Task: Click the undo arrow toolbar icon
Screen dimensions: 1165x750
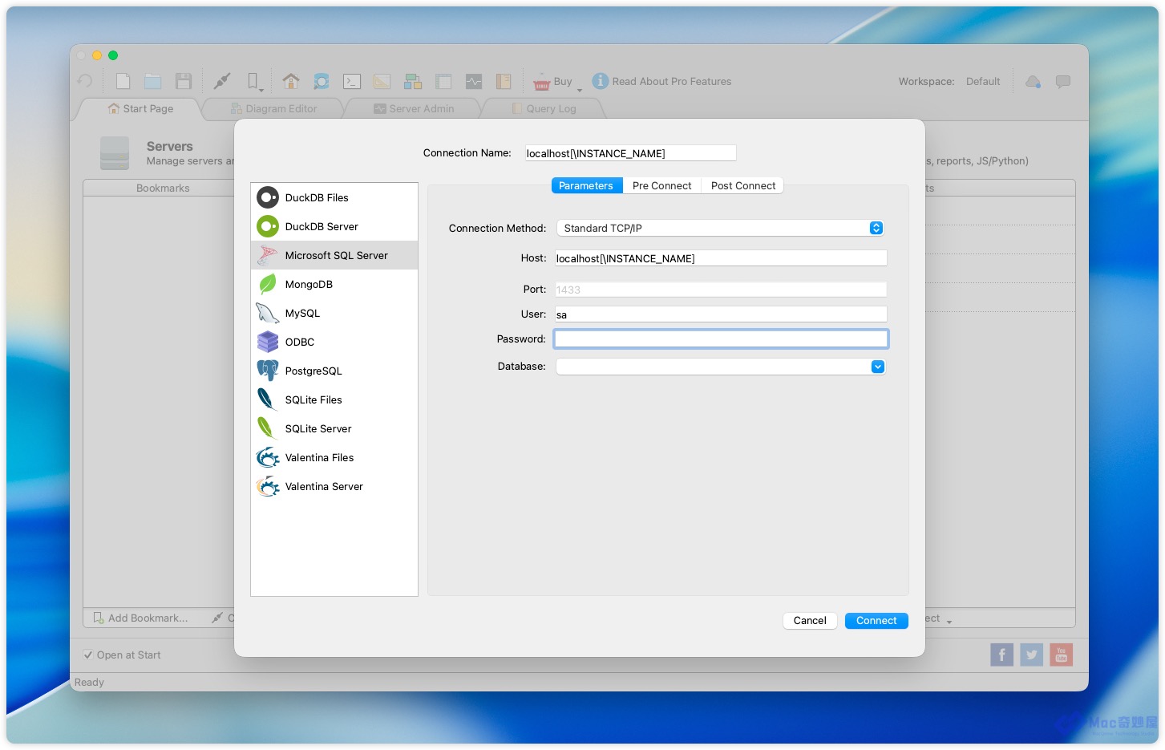Action: coord(85,81)
